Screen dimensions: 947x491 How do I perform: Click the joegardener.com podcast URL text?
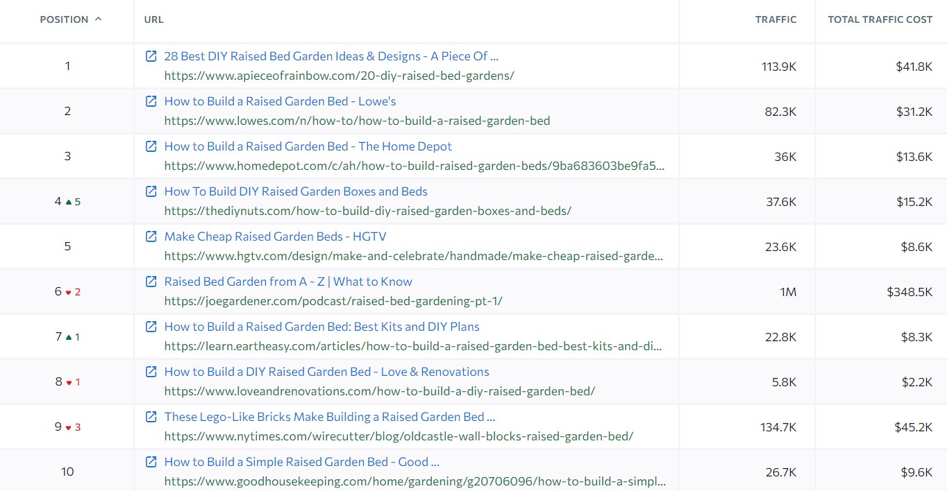[x=333, y=301]
